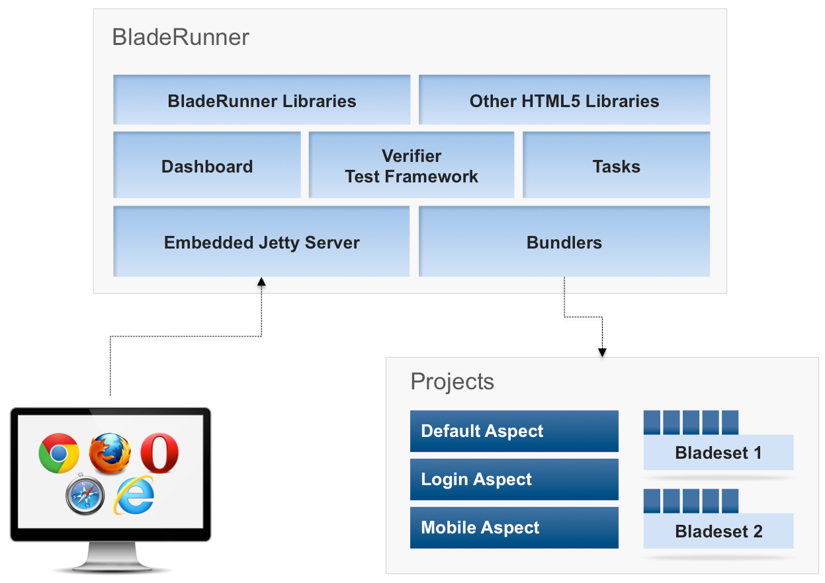Image resolution: width=825 pixels, height=583 pixels.
Task: Click the Bladeset 2 label
Action: [x=718, y=531]
